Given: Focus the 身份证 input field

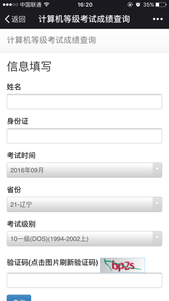Looking at the screenshot, I should (84, 136).
